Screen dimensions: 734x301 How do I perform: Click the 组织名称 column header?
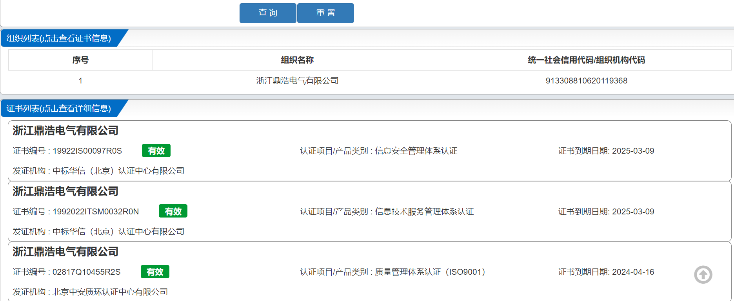click(297, 60)
